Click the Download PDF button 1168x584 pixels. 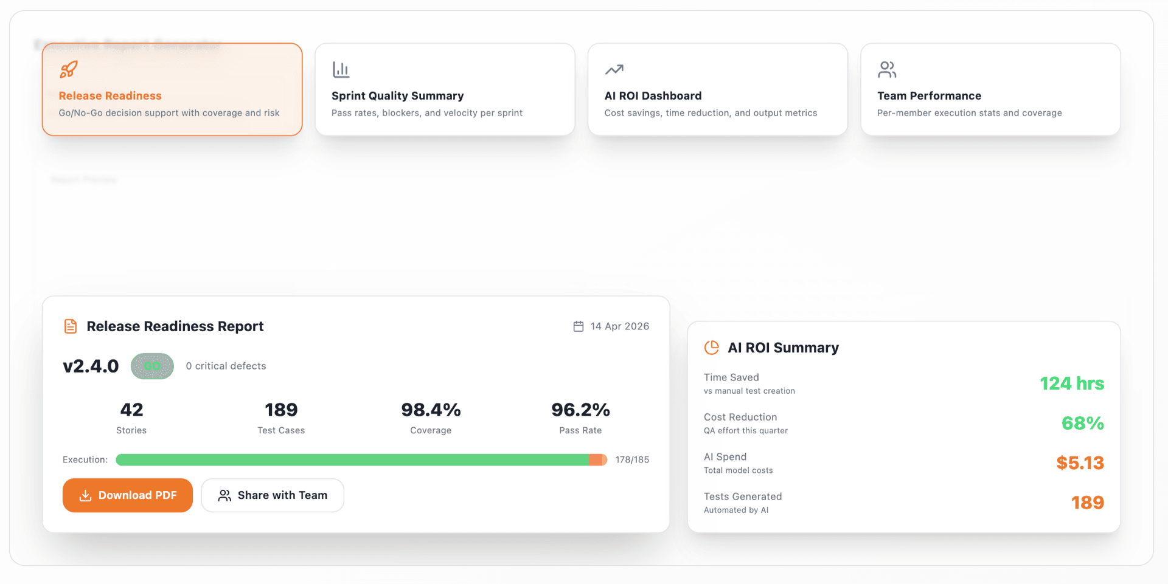(x=127, y=495)
